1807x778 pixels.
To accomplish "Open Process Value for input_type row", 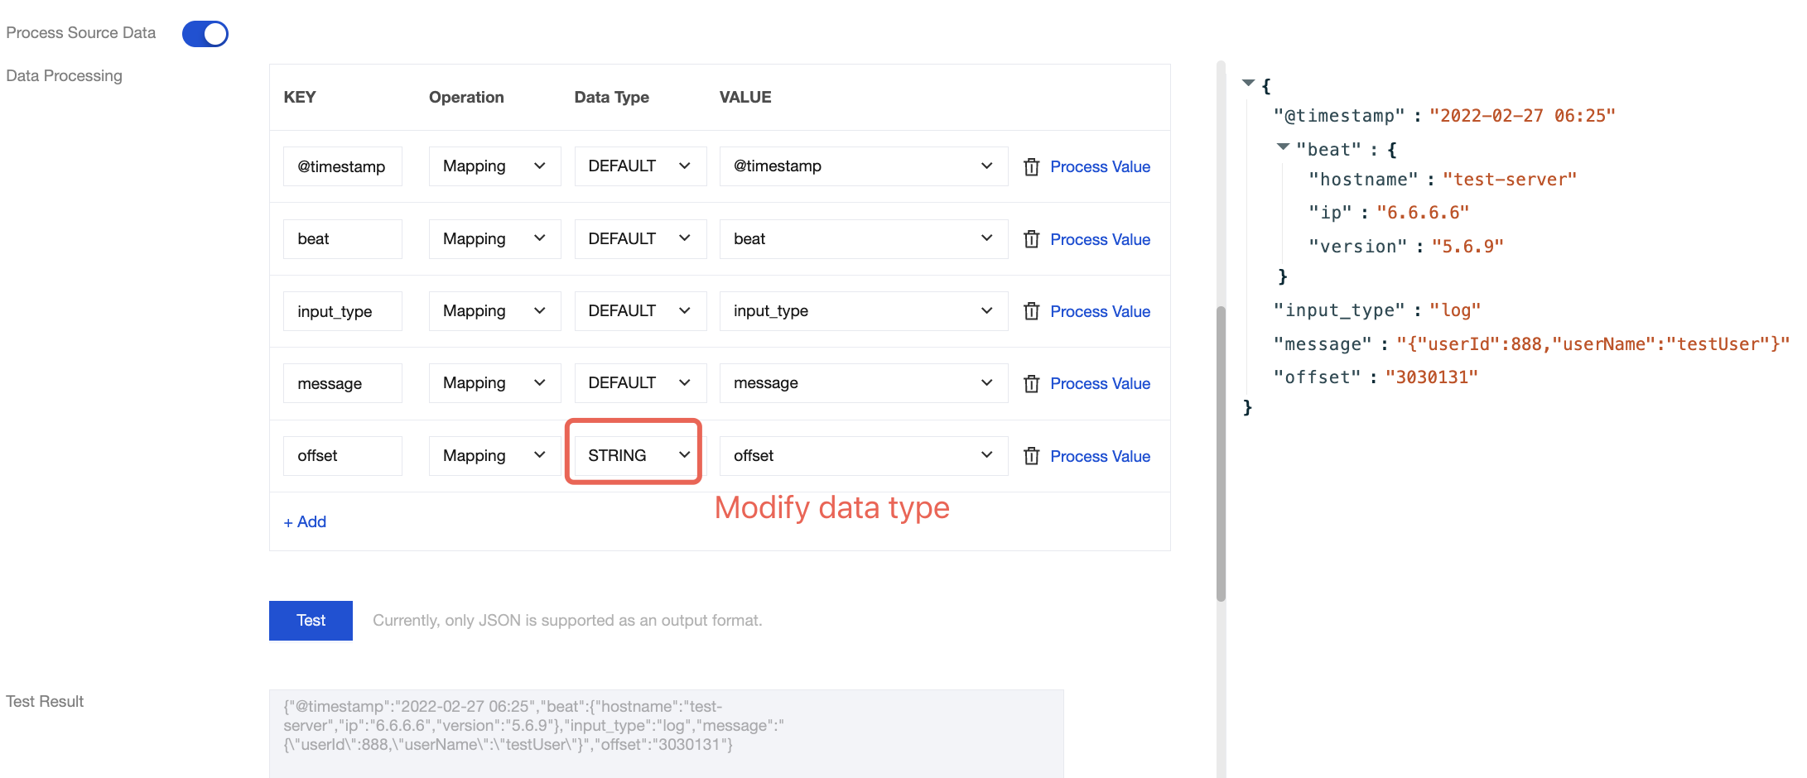I will [x=1100, y=311].
